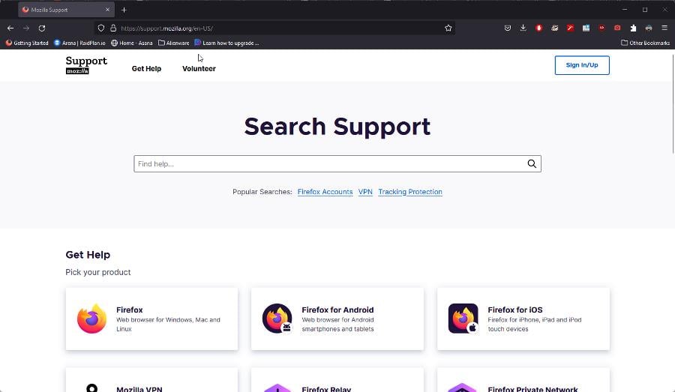Open a new tab with plus button

[x=124, y=10]
